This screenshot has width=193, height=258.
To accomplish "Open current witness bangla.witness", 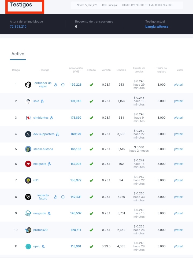I will [157, 27].
